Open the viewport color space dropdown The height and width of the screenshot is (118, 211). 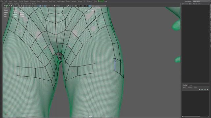coord(99,6)
